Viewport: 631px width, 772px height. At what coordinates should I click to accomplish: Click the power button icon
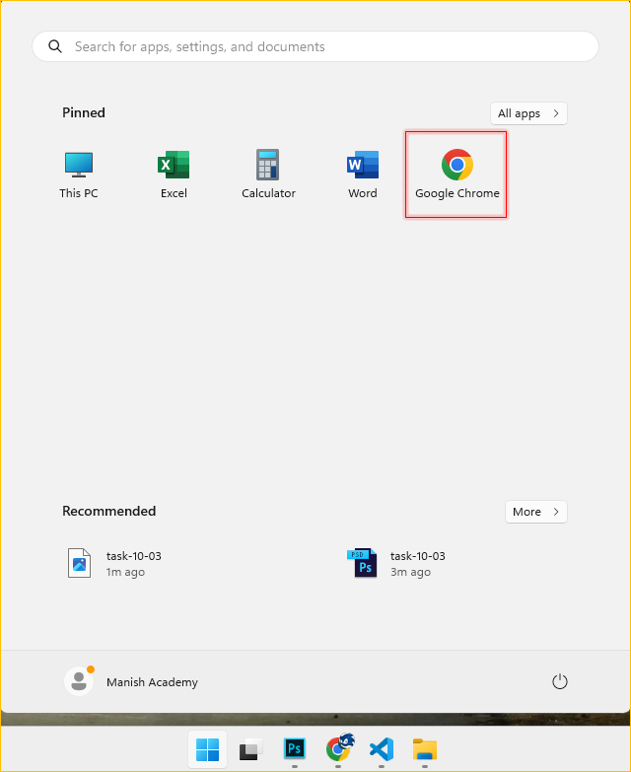[x=559, y=682]
